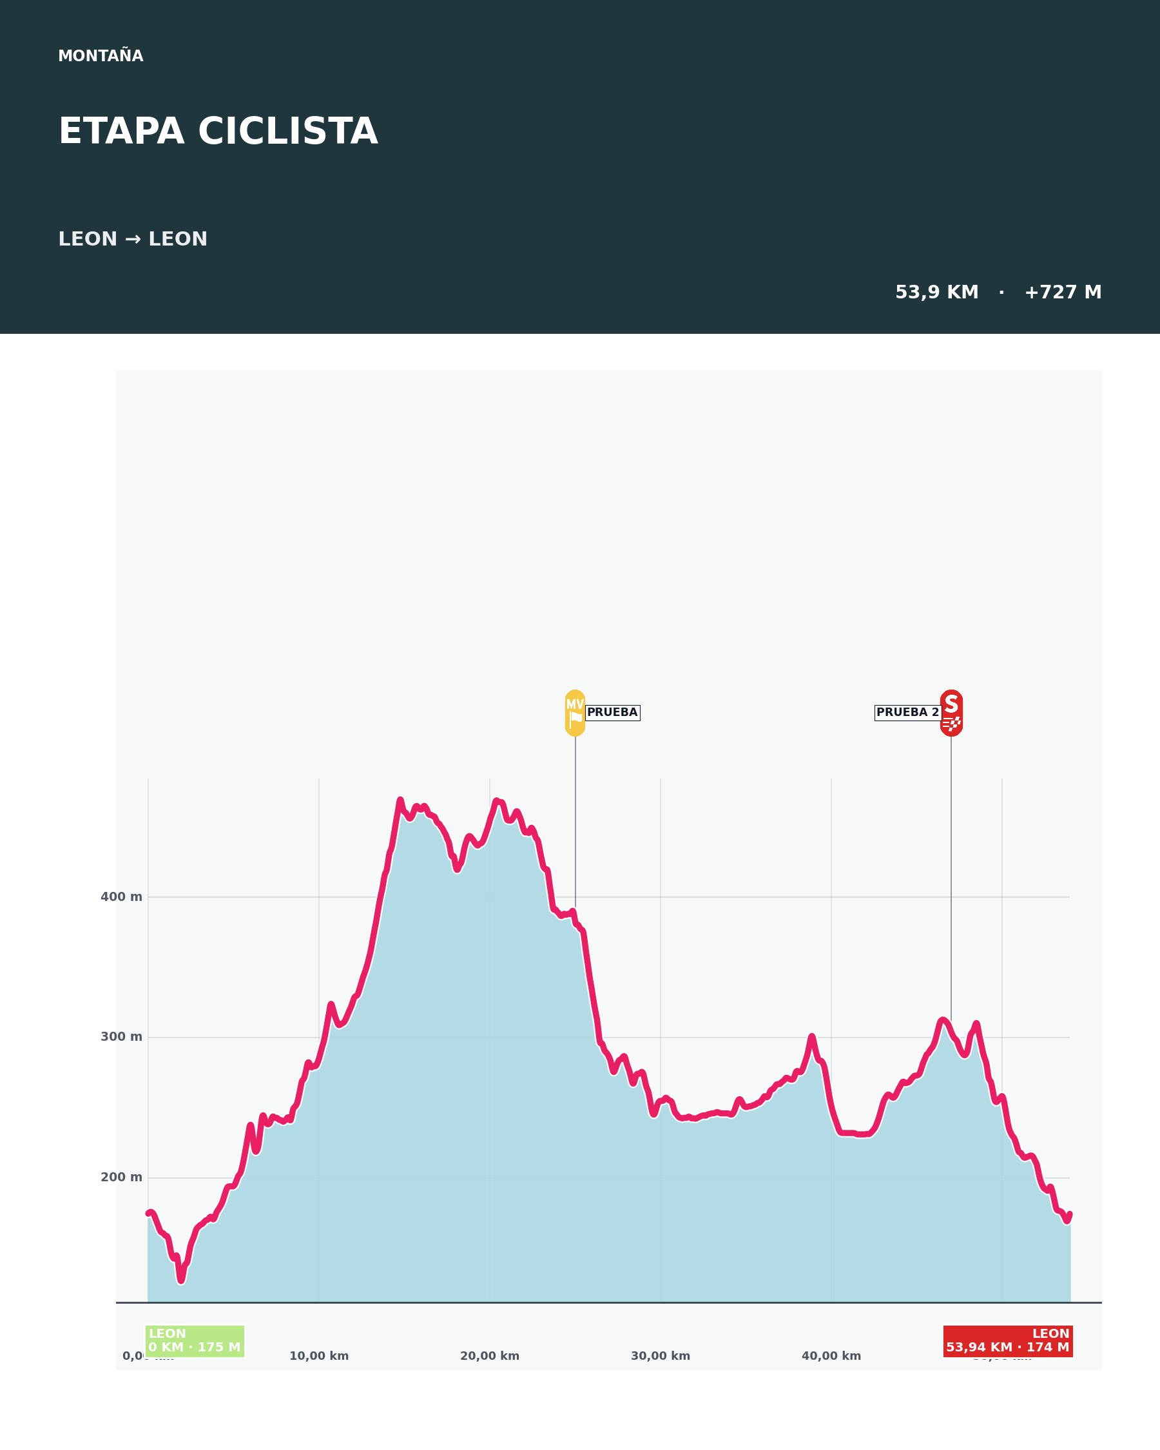Screen dimensions: 1160x1450
Task: Click the LEON → LEON route text
Action: click(133, 240)
